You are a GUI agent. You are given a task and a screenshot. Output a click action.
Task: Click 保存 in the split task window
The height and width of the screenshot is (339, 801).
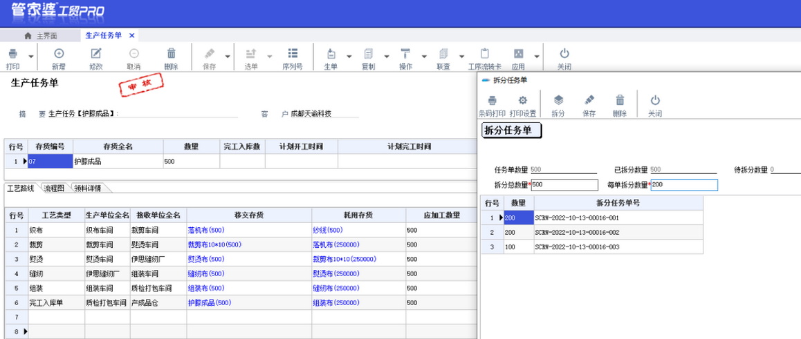pyautogui.click(x=589, y=100)
